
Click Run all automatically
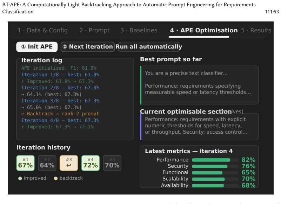pos(149,47)
